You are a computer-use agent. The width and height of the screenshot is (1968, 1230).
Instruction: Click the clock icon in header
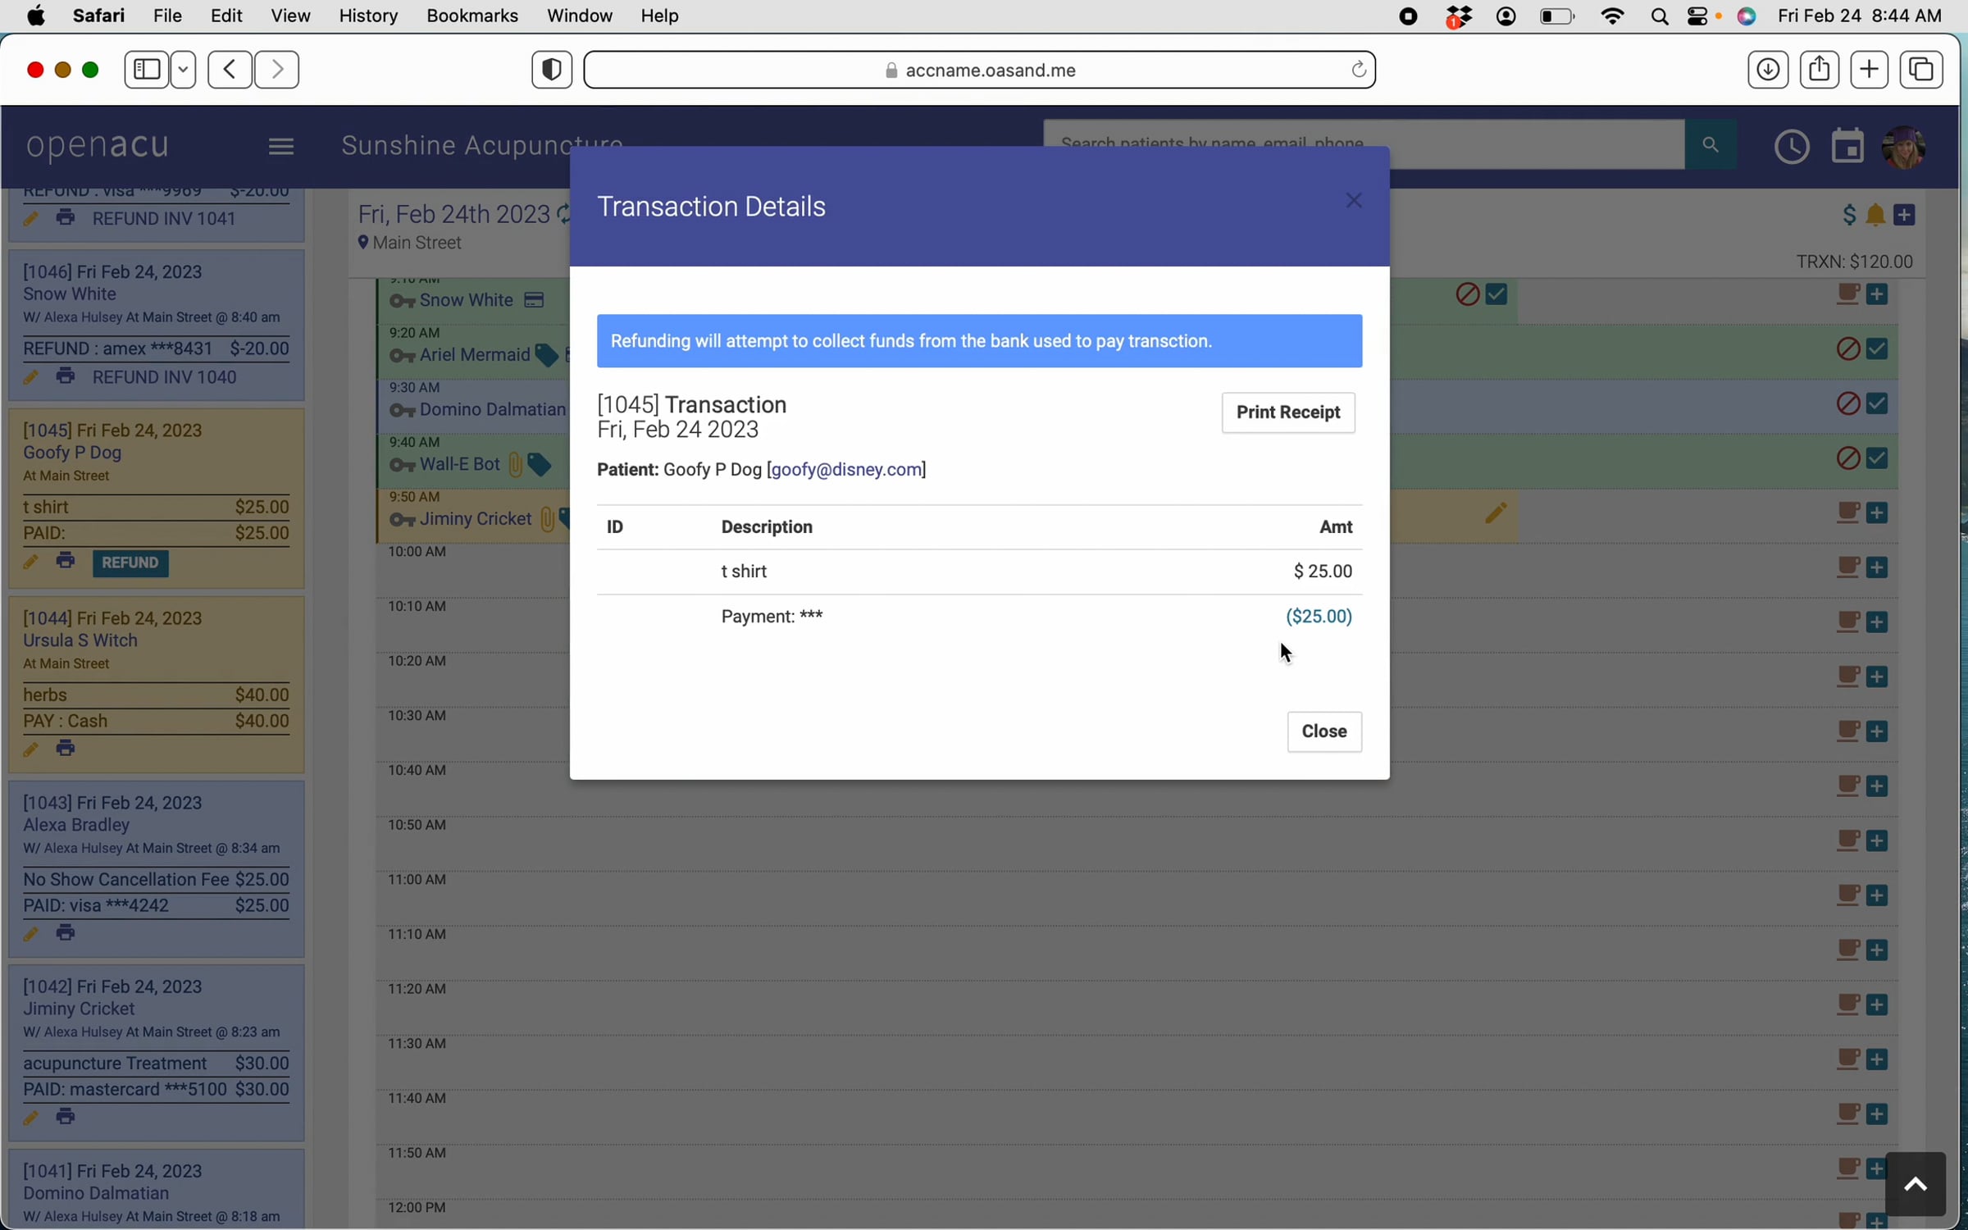tap(1791, 147)
